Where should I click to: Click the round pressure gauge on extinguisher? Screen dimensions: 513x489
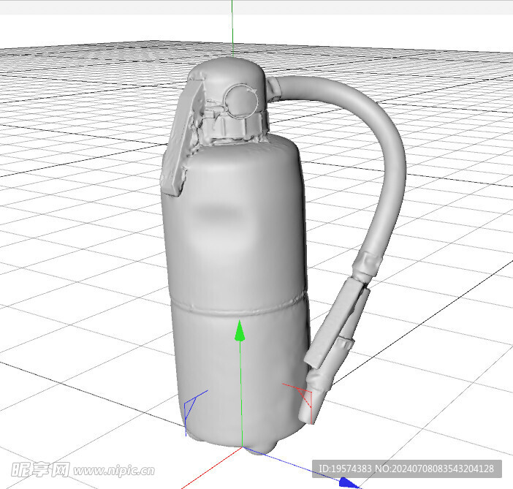coord(241,101)
